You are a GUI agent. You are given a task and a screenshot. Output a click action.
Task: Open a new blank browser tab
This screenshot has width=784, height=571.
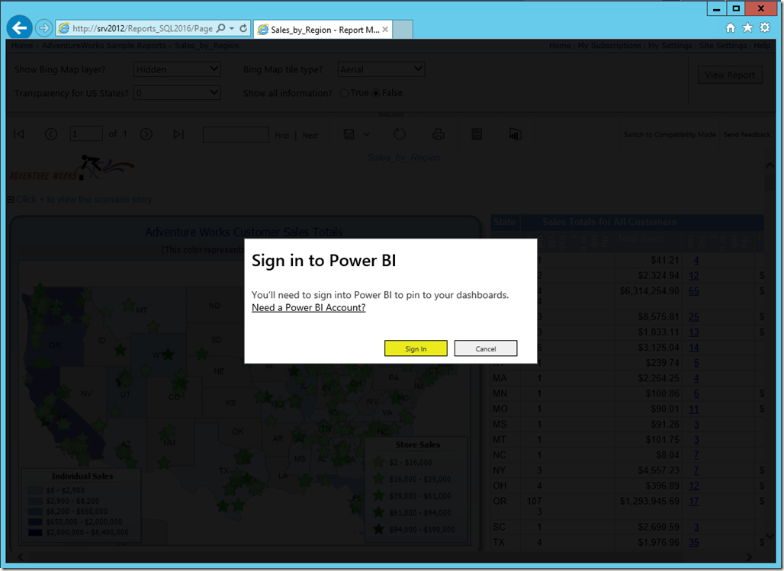403,30
